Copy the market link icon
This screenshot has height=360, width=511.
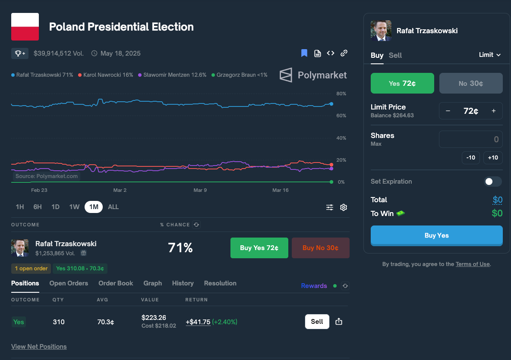click(x=344, y=53)
